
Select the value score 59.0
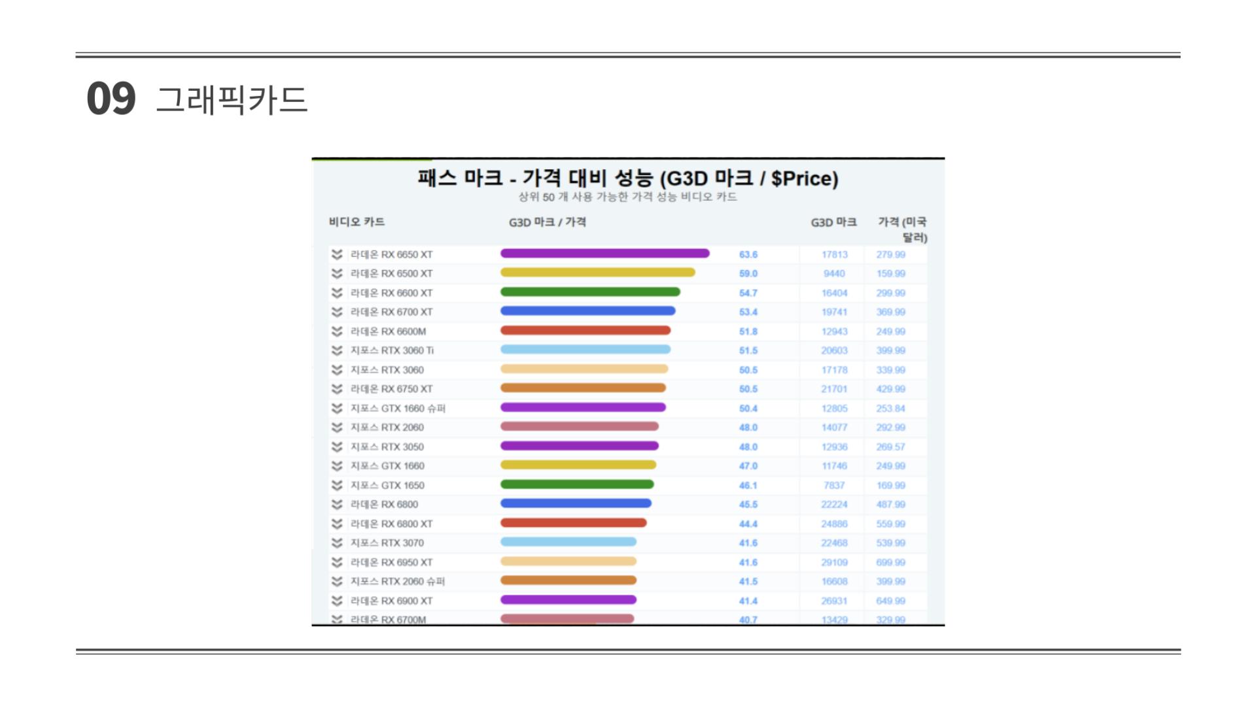click(x=748, y=274)
